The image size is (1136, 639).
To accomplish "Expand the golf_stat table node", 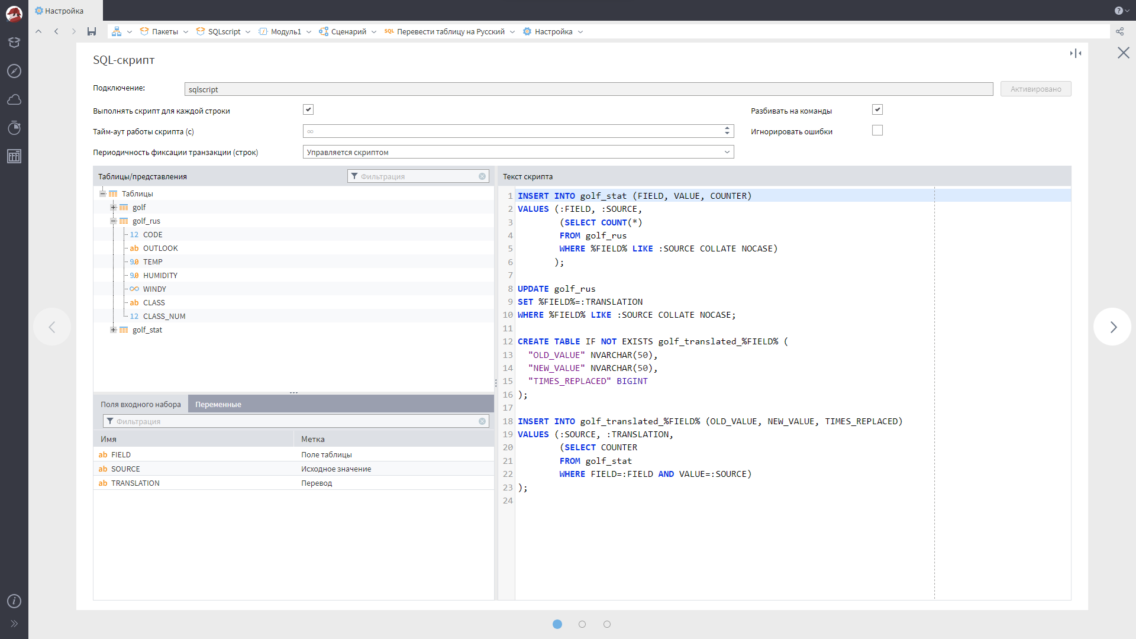I will tap(114, 330).
